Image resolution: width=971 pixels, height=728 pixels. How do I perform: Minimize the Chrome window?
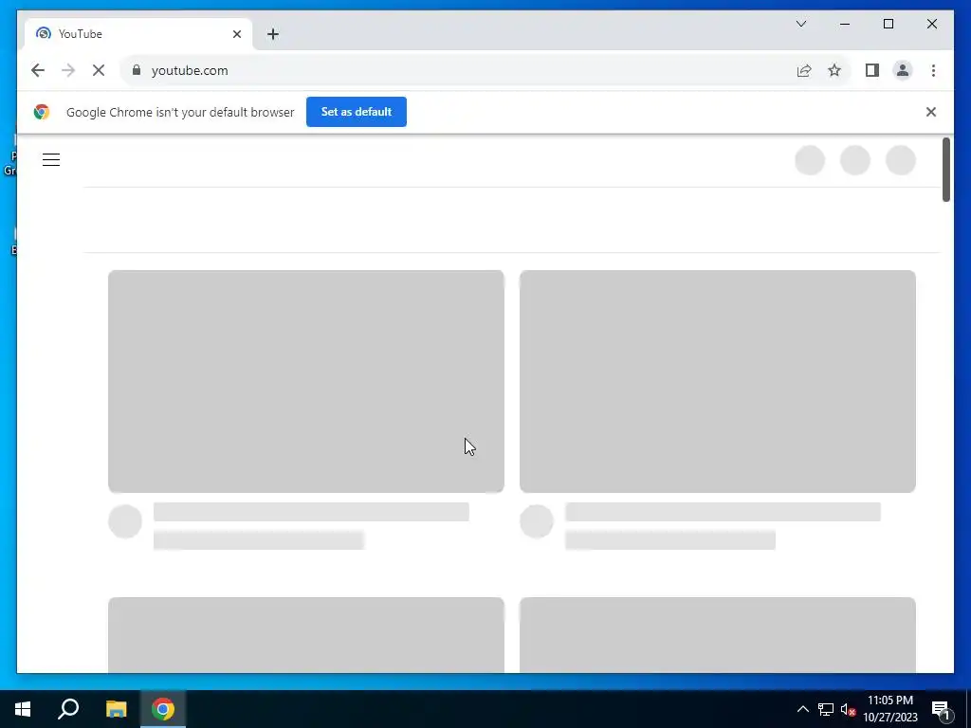pyautogui.click(x=845, y=24)
